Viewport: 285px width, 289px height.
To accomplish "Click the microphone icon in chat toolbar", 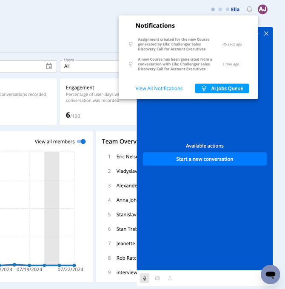I will (145, 278).
